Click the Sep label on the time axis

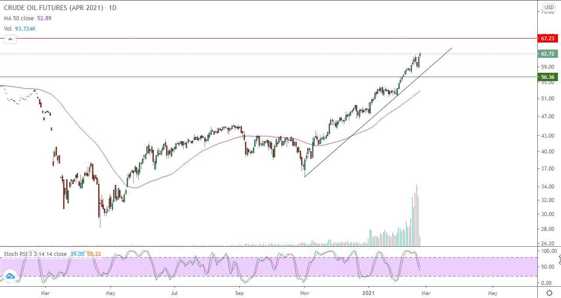click(239, 292)
